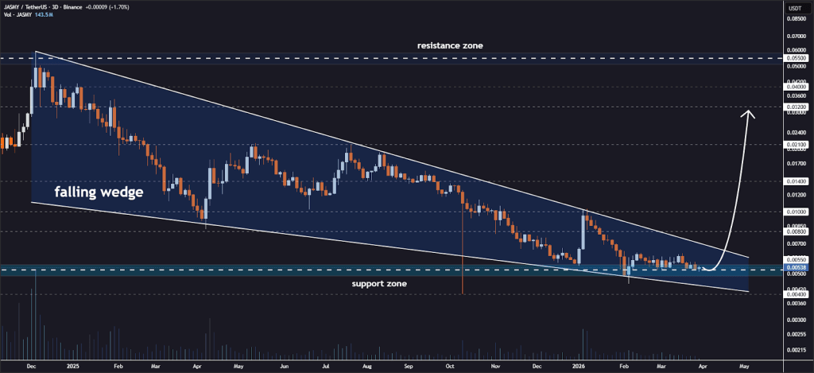Click the 0.05500 horizontal line price label
This screenshot has height=373, width=814.
795,59
